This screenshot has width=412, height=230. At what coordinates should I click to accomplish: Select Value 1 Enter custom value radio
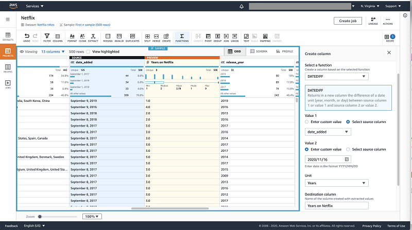(x=306, y=122)
